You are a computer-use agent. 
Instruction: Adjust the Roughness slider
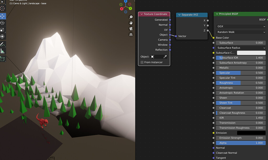coord(241,83)
